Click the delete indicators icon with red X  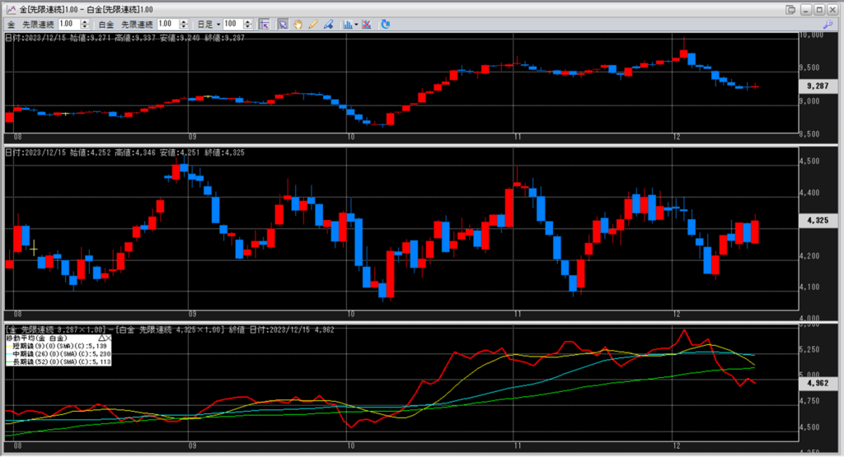click(366, 24)
